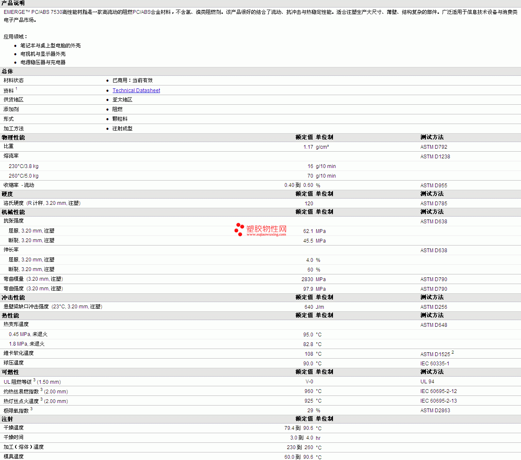This screenshot has width=521, height=460.
Task: Click the IEC 60695-2-13 test method
Action: (438, 401)
